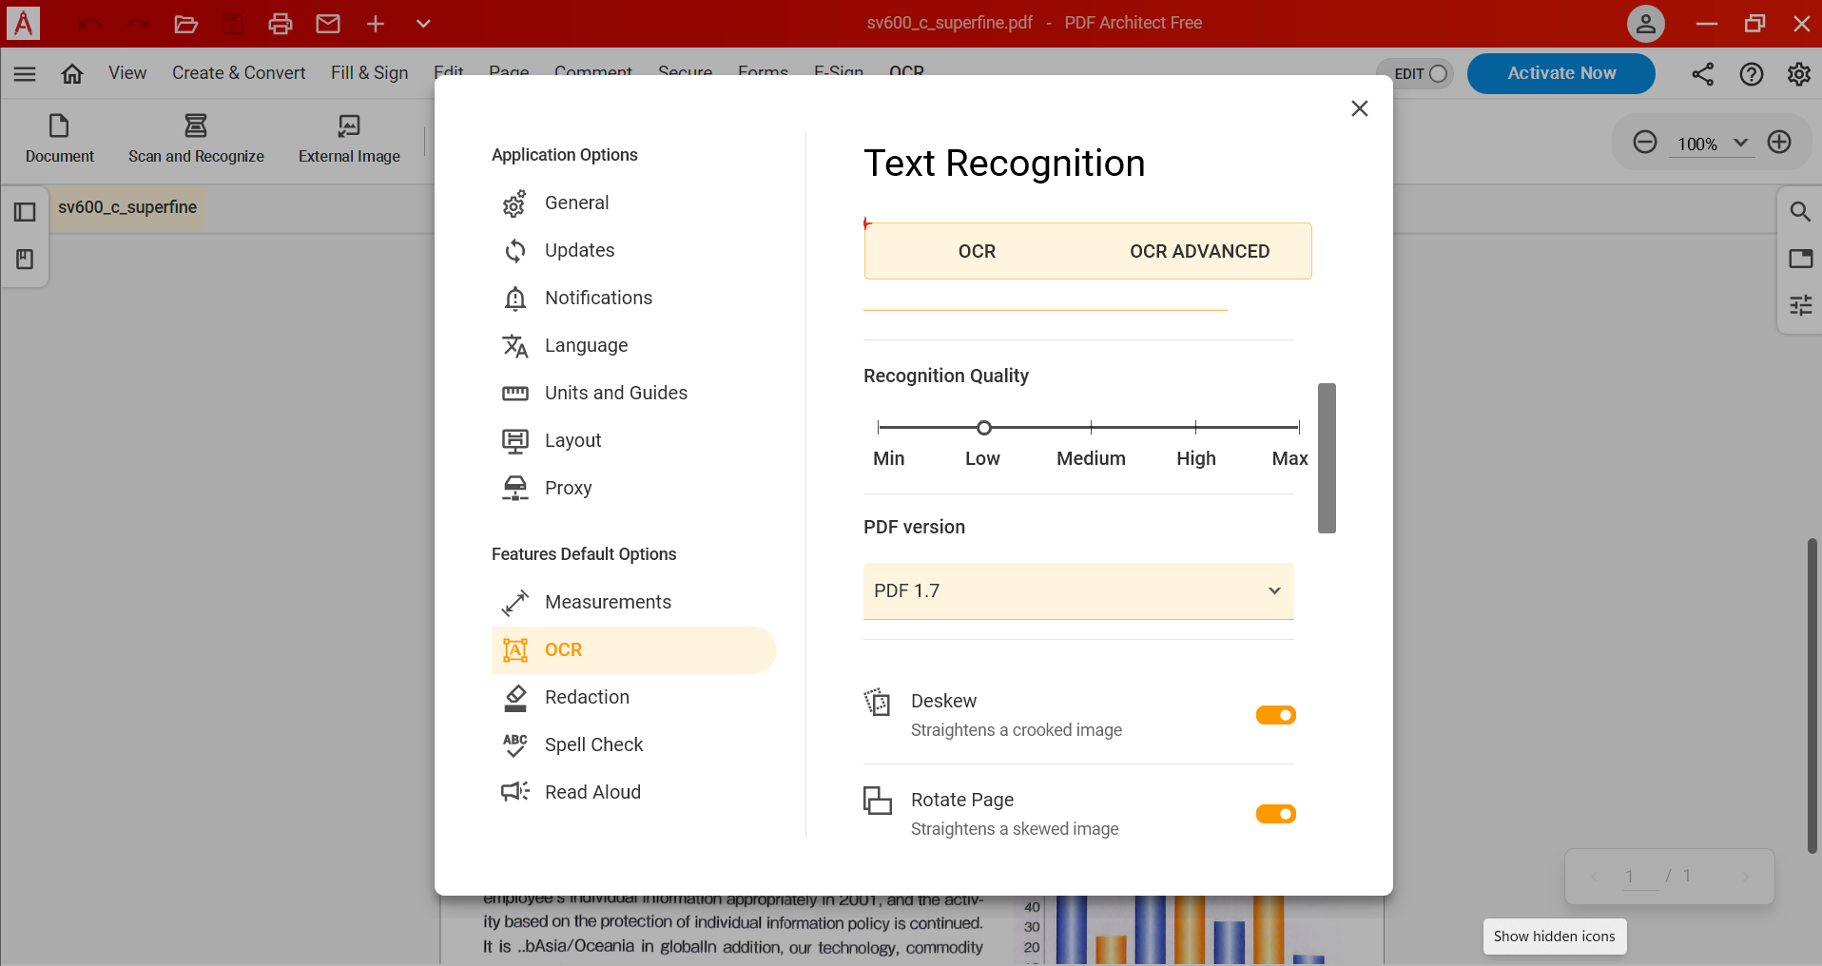Click the Activate Now button

[x=1560, y=73]
